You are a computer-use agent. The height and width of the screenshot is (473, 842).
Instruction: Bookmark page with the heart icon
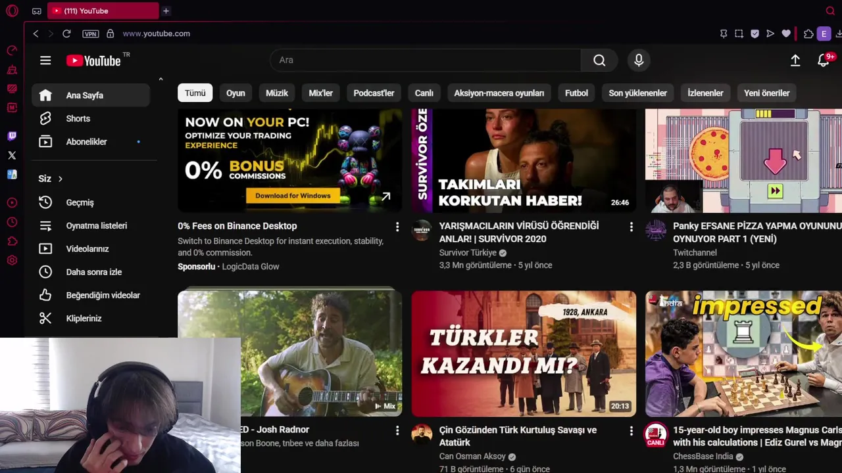pos(786,34)
